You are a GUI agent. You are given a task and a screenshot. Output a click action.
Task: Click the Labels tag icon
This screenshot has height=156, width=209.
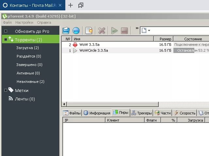[11, 90]
